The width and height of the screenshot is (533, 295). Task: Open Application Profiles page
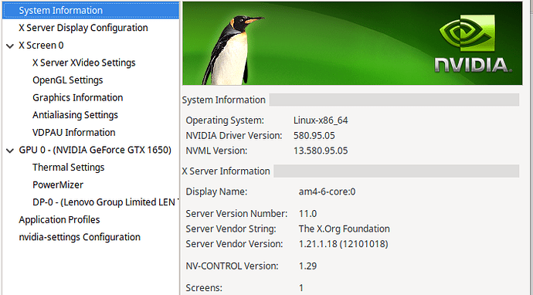pyautogui.click(x=59, y=219)
